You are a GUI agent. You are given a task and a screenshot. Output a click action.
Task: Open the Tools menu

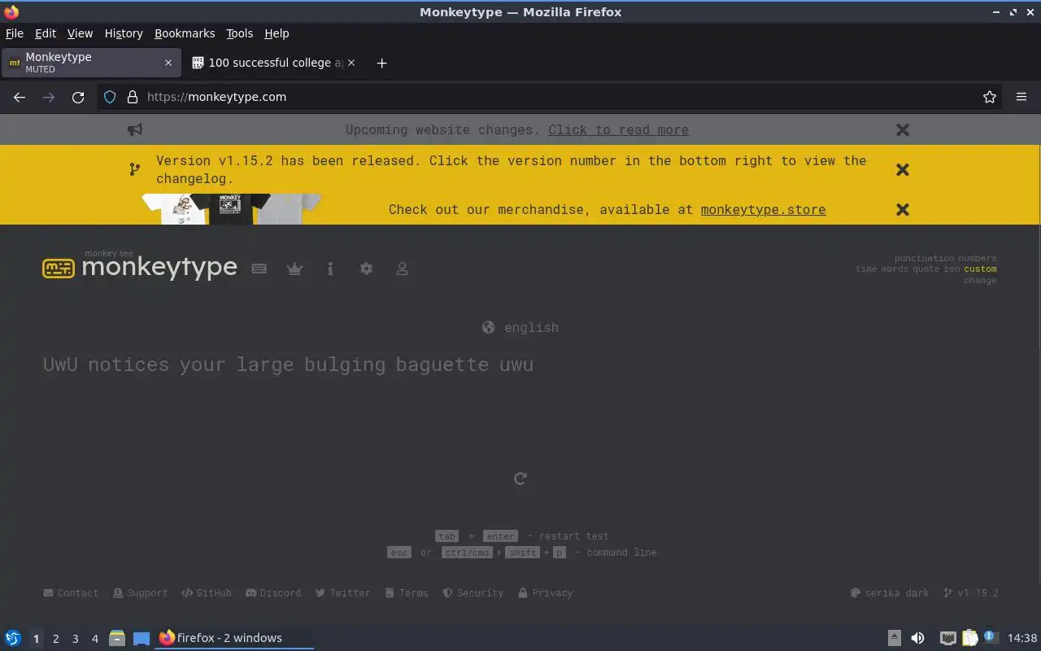pyautogui.click(x=239, y=33)
